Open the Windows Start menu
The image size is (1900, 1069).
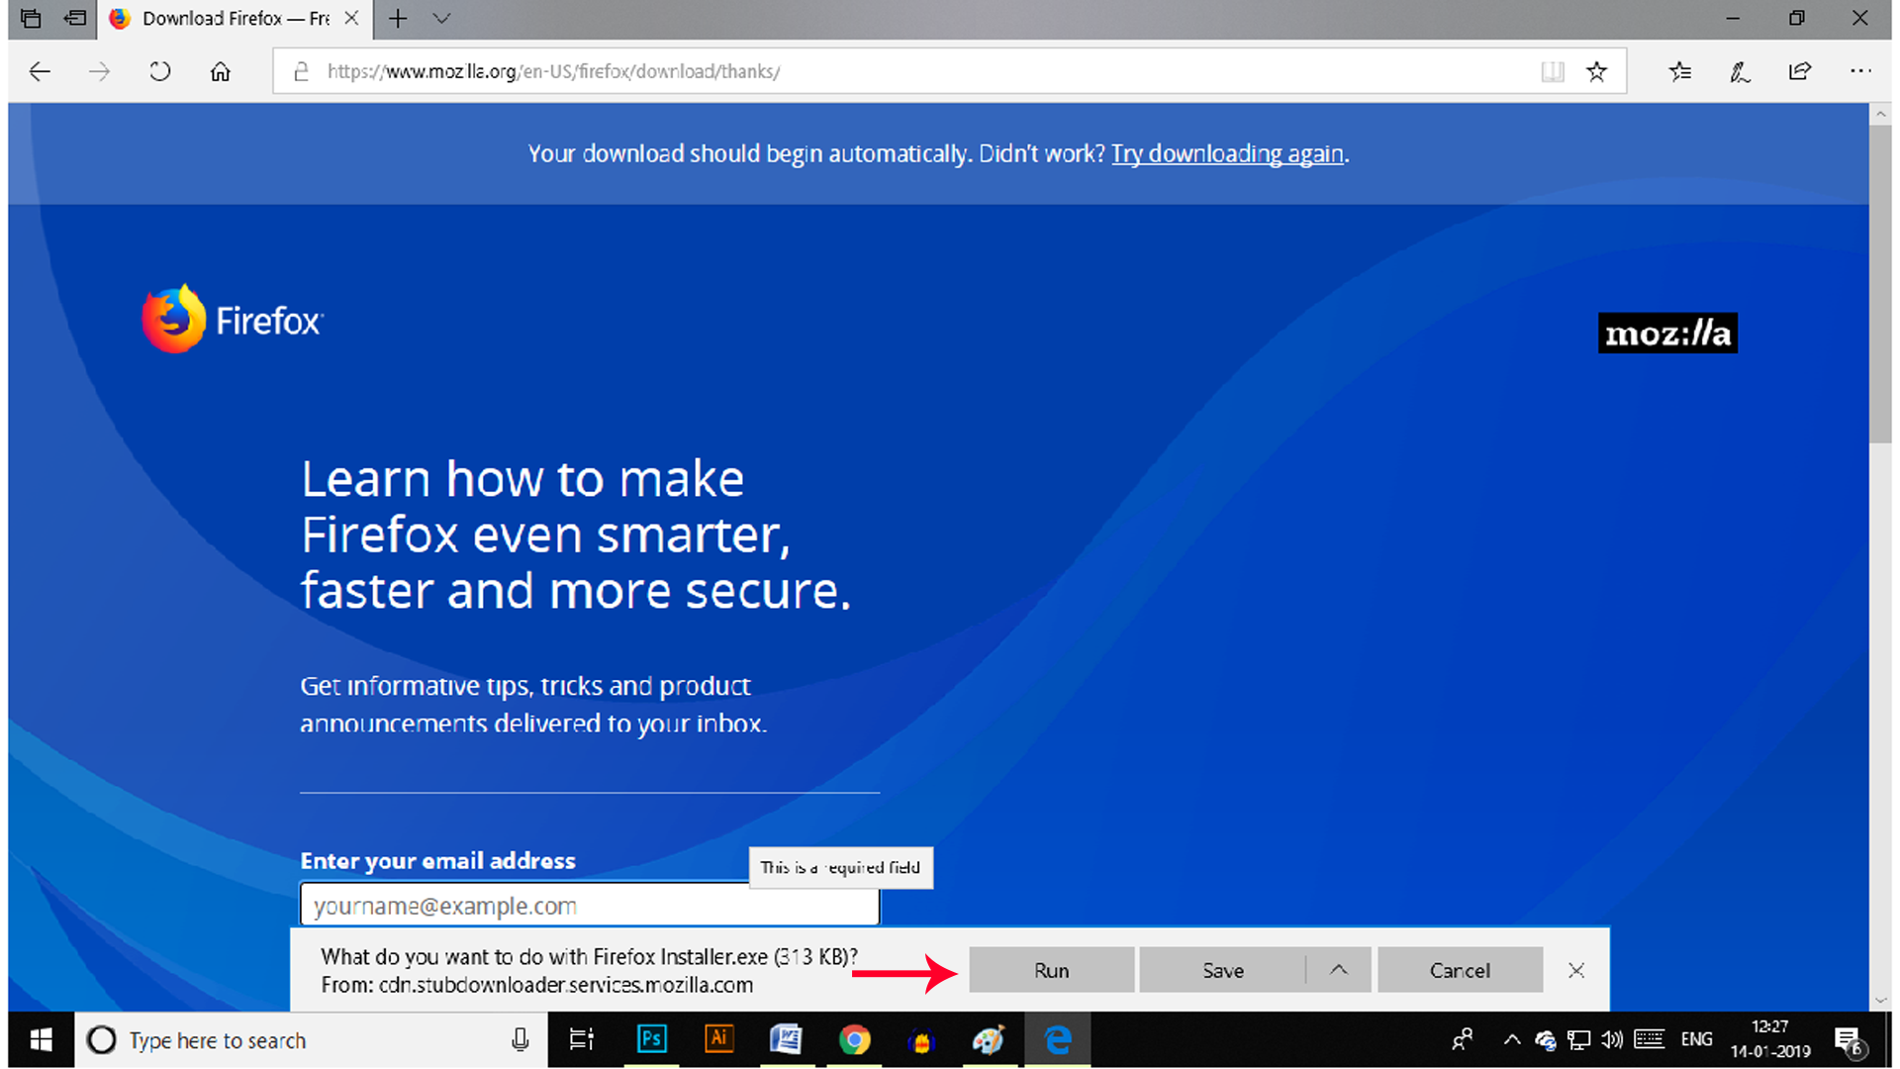click(x=41, y=1039)
